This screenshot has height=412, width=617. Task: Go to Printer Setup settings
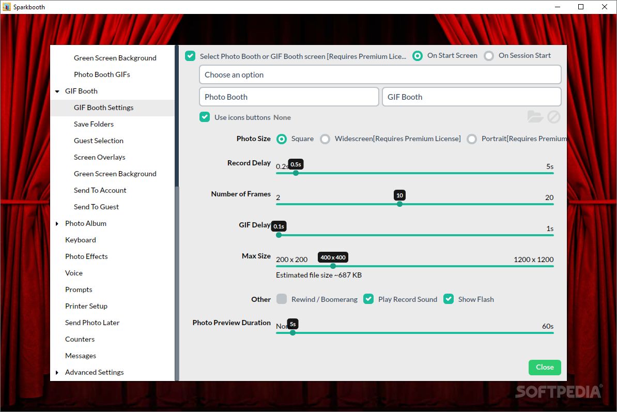click(x=86, y=306)
